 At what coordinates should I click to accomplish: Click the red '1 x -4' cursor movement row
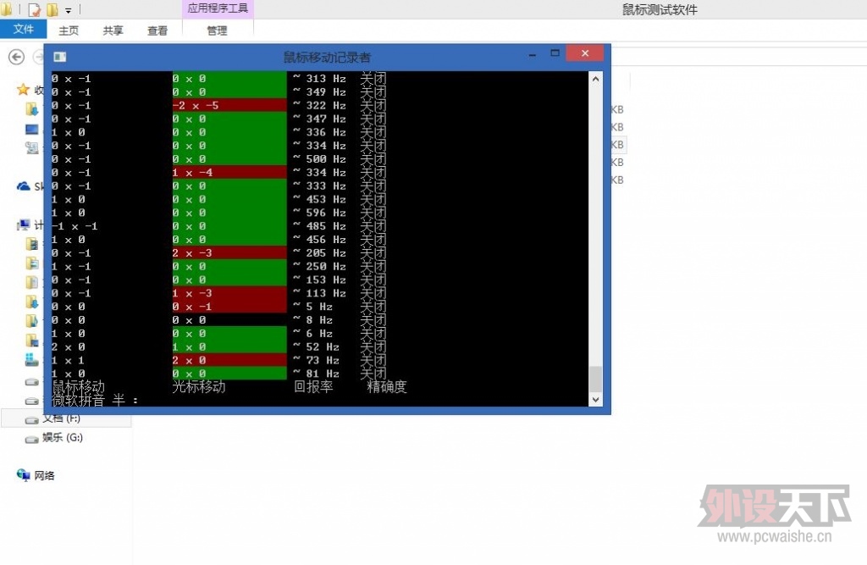pyautogui.click(x=229, y=173)
